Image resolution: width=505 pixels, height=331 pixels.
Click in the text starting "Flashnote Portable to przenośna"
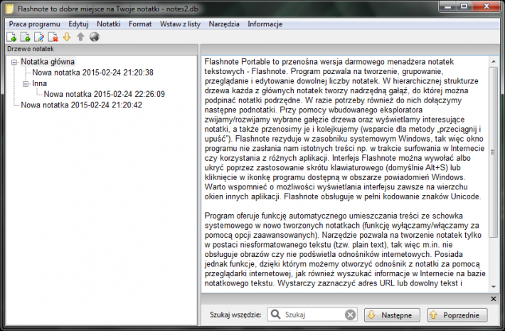pos(344,129)
